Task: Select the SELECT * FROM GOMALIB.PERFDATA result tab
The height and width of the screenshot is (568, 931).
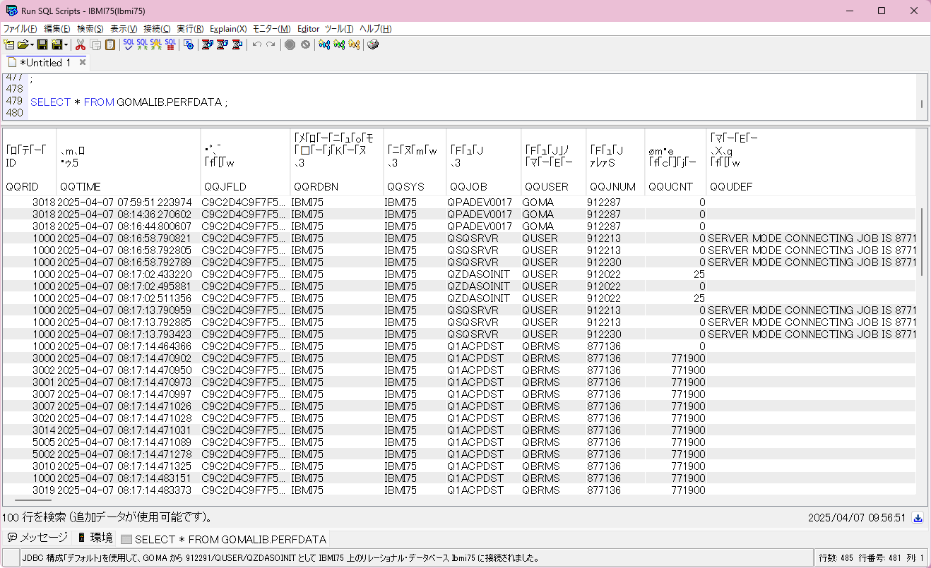Action: [224, 539]
